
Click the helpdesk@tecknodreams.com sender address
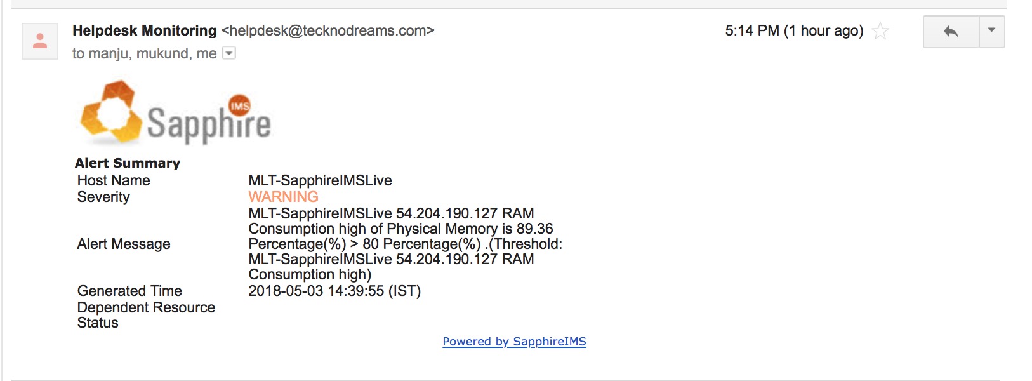327,30
